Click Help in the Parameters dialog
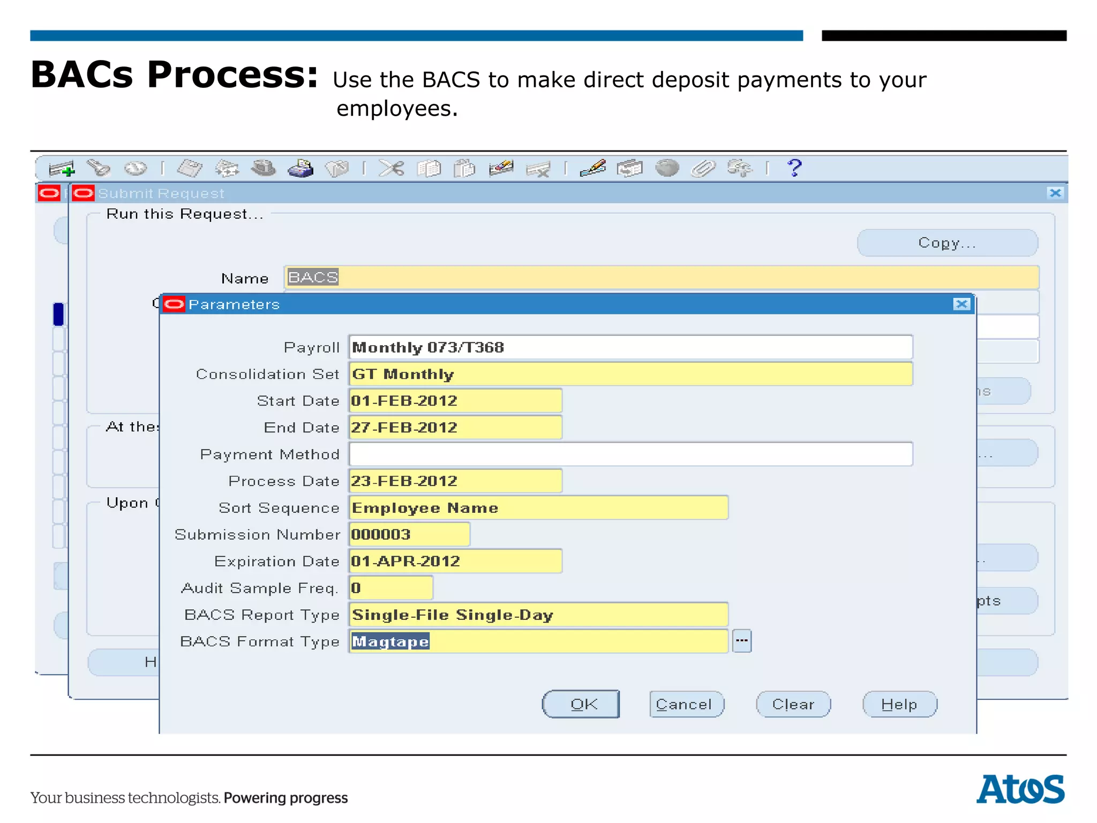The height and width of the screenshot is (823, 1097). click(x=900, y=704)
